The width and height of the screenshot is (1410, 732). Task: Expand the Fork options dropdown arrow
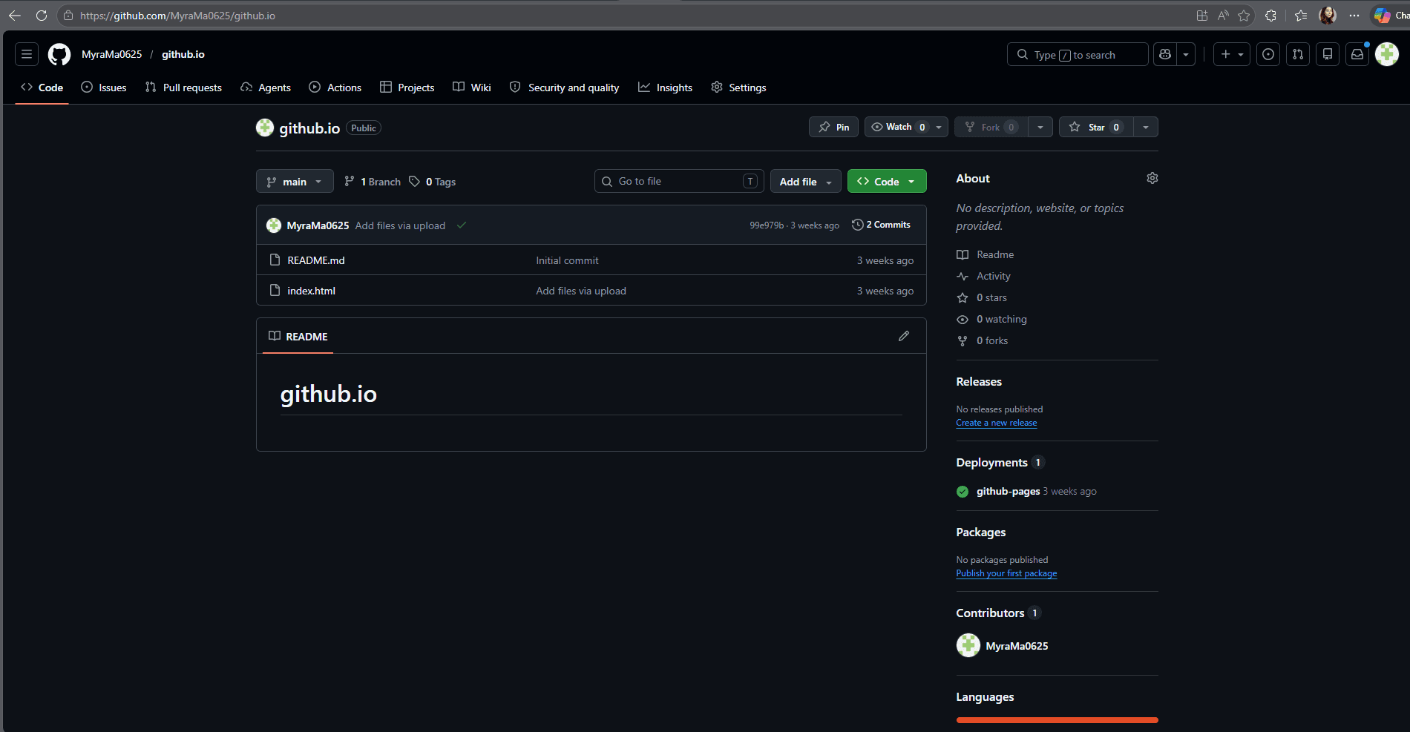(1040, 127)
